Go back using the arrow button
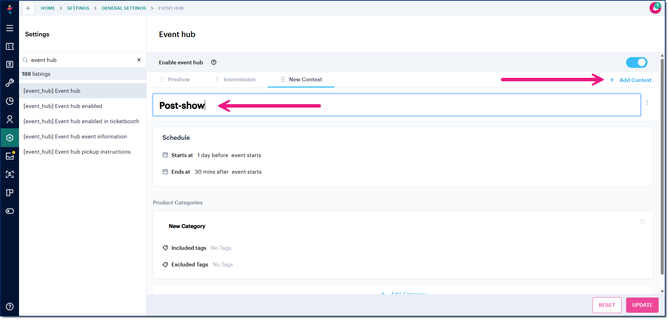669x320 pixels. [28, 8]
